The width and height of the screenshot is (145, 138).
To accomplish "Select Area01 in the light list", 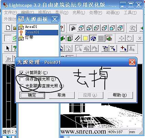I will [38, 27].
